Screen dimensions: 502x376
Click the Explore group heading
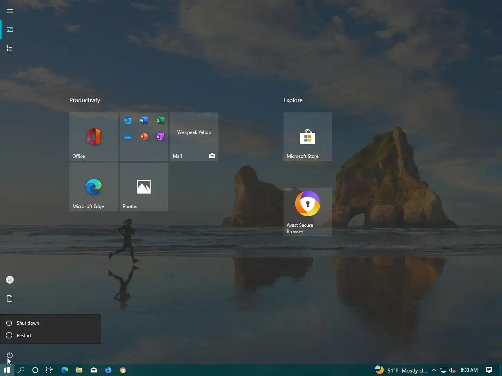point(293,100)
